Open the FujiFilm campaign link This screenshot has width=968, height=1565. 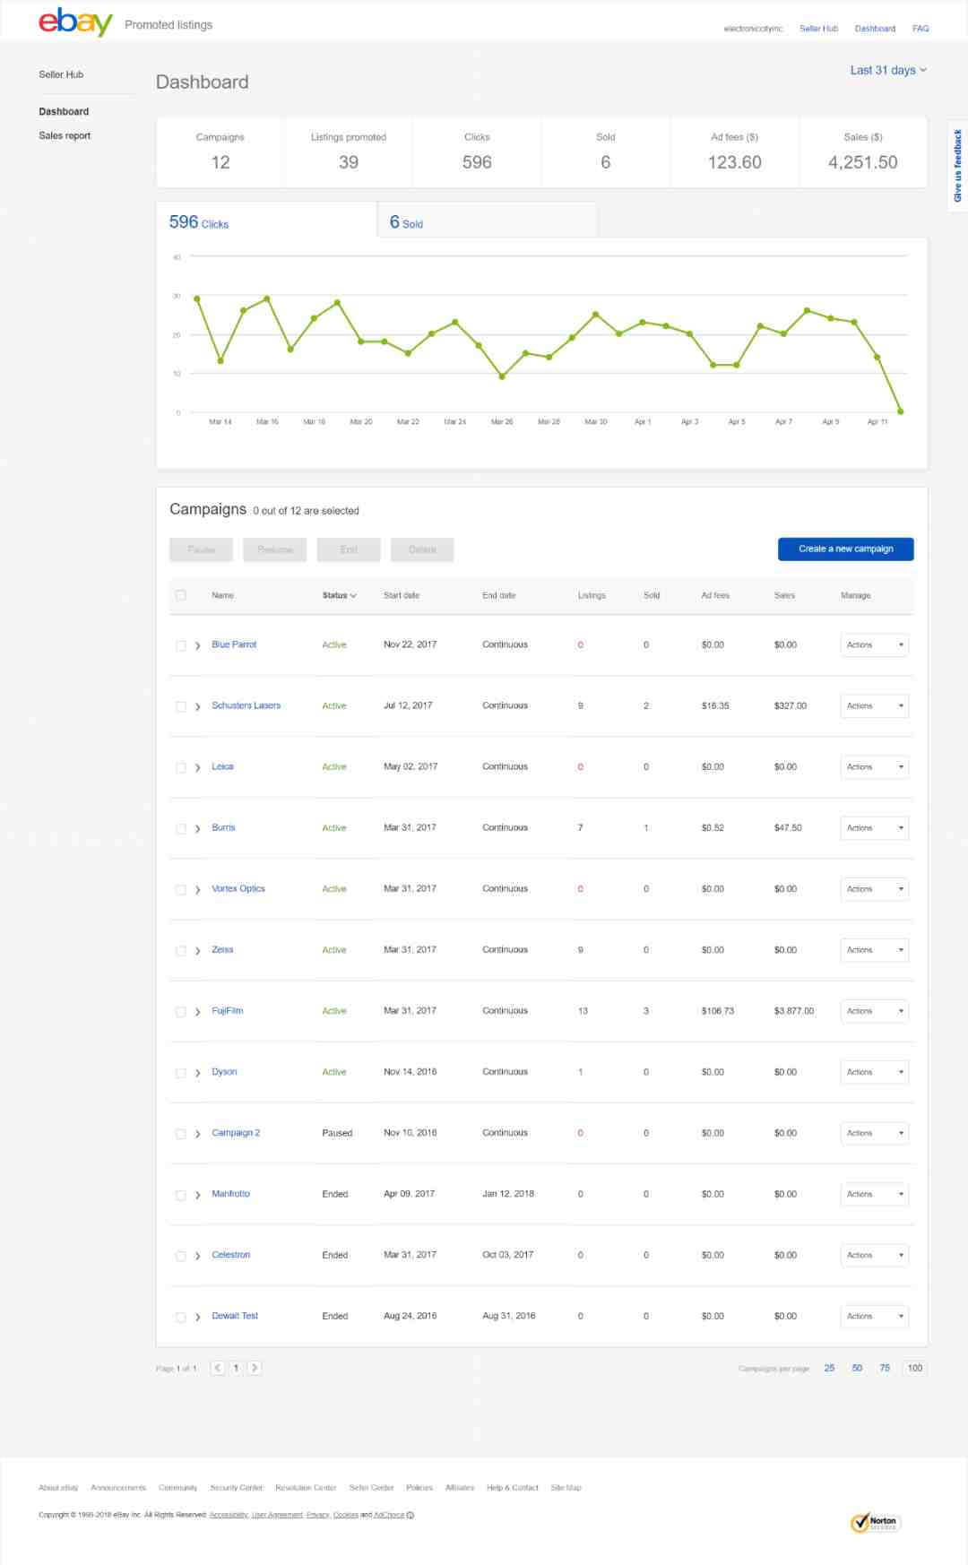click(227, 1010)
